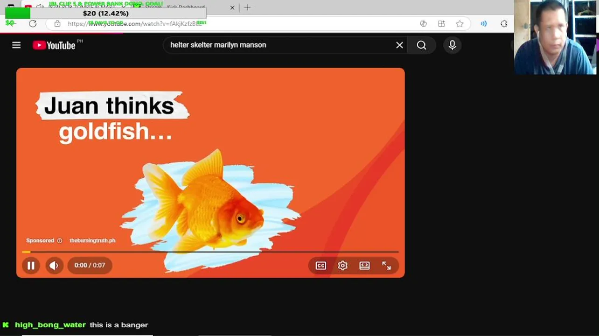Viewport: 599px width, 336px height.
Task: Go to the YouTube home logo
Action: [x=54, y=45]
